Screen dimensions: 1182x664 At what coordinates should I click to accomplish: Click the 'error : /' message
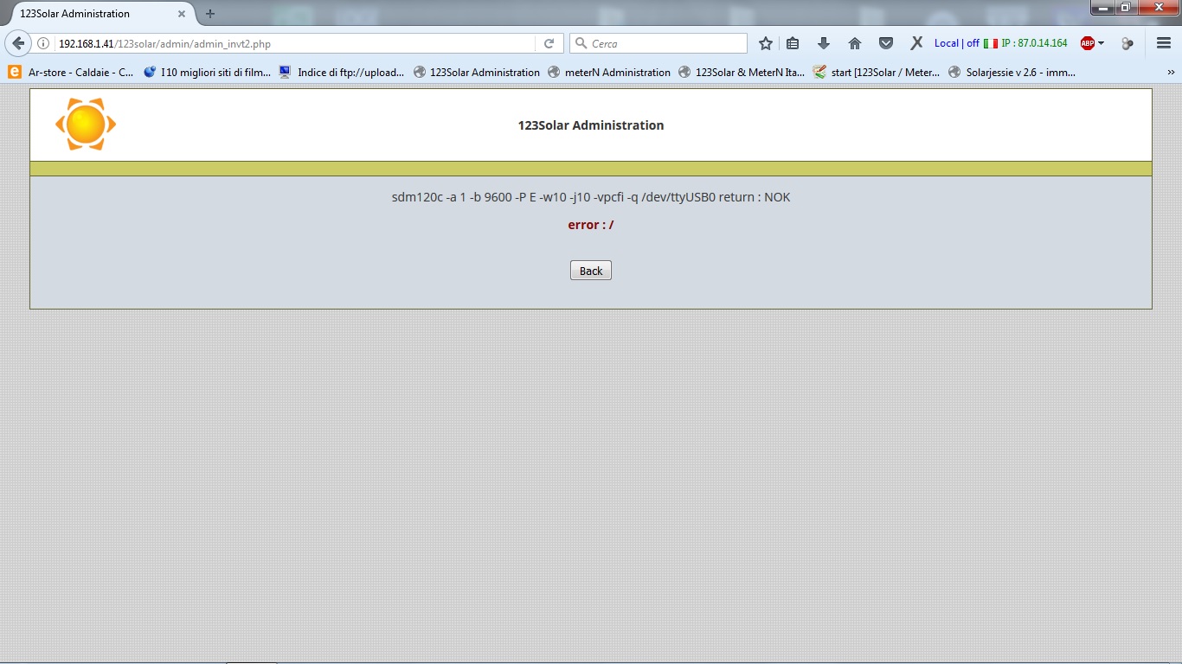(591, 225)
